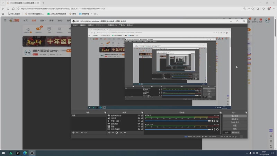Move source up in Sources panel
The width and height of the screenshot is (277, 156).
pos(122,132)
